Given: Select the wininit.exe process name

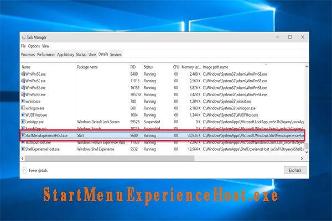Looking at the screenshot, I should click(x=33, y=102).
